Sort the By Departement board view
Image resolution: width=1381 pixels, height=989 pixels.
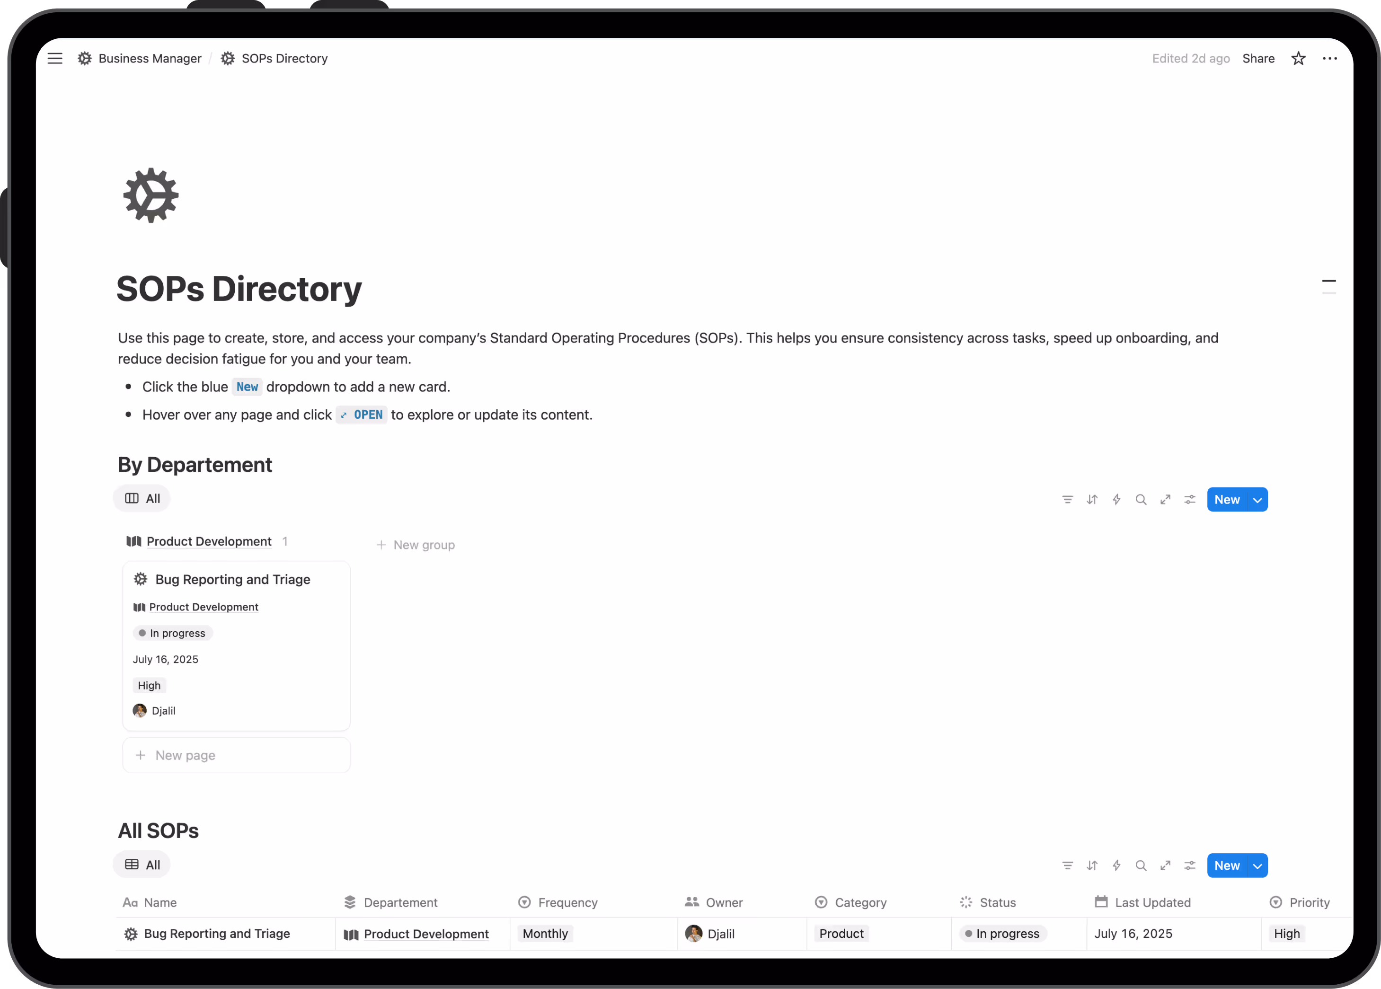pos(1092,499)
